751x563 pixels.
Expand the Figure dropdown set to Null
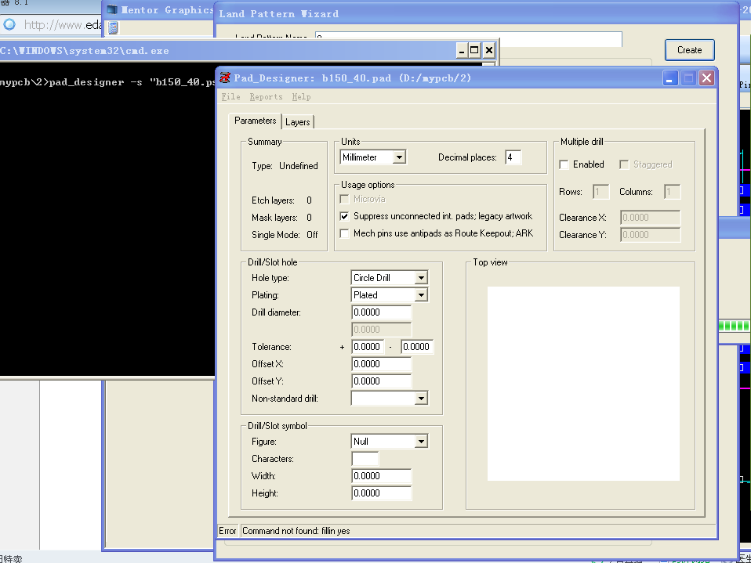pos(421,442)
